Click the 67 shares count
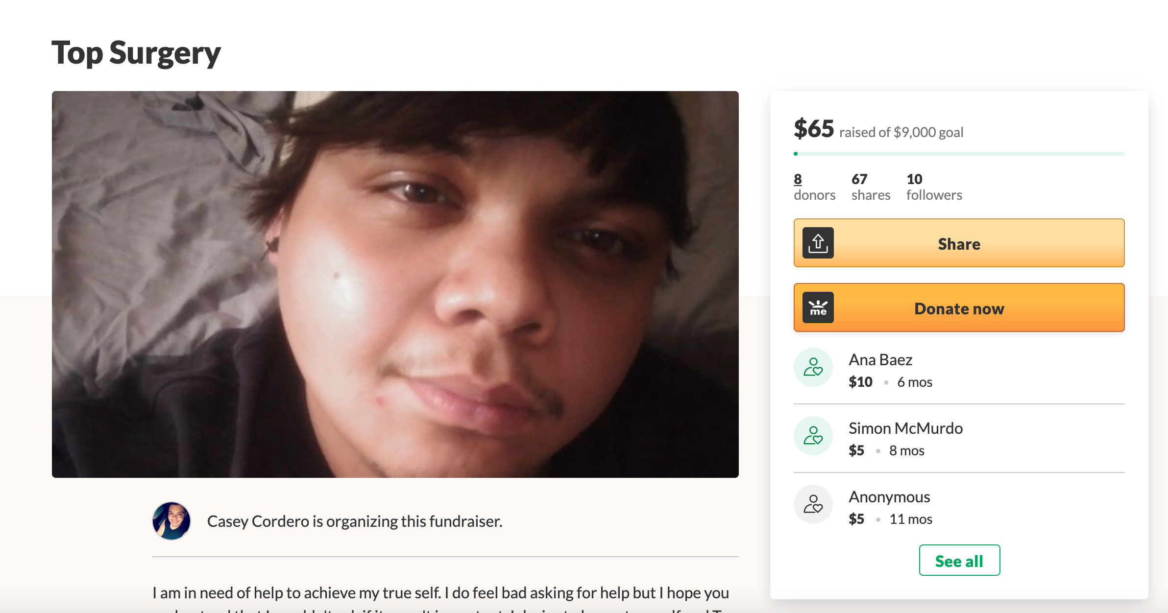 tap(871, 187)
